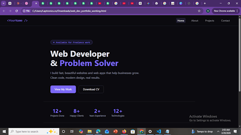This screenshot has height=135, width=241.
Task: Click the Web Developer heading
Action: click(x=80, y=54)
